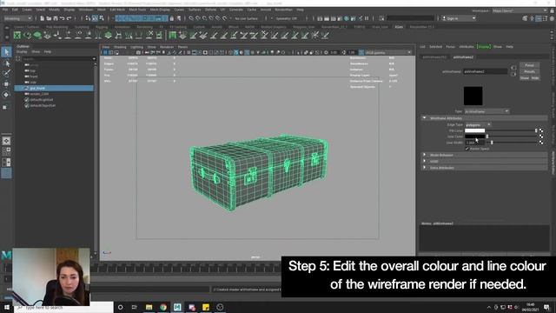Open File Explorer from the taskbar
The image size is (556, 313).
pyautogui.click(x=149, y=307)
